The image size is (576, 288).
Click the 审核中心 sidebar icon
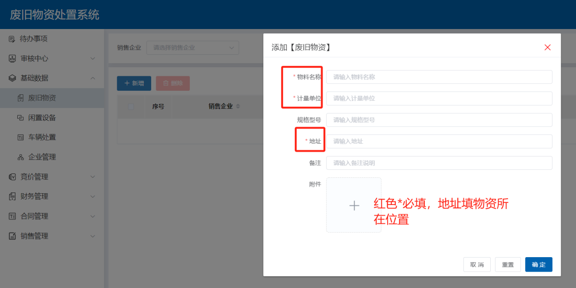(x=12, y=59)
